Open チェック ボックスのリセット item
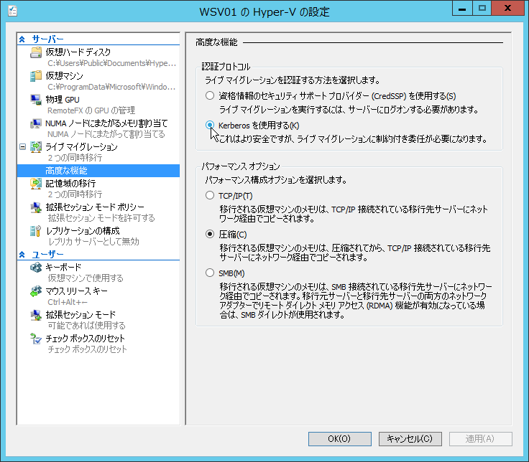Screen dimensions: 529x462 pyautogui.click(x=86, y=339)
